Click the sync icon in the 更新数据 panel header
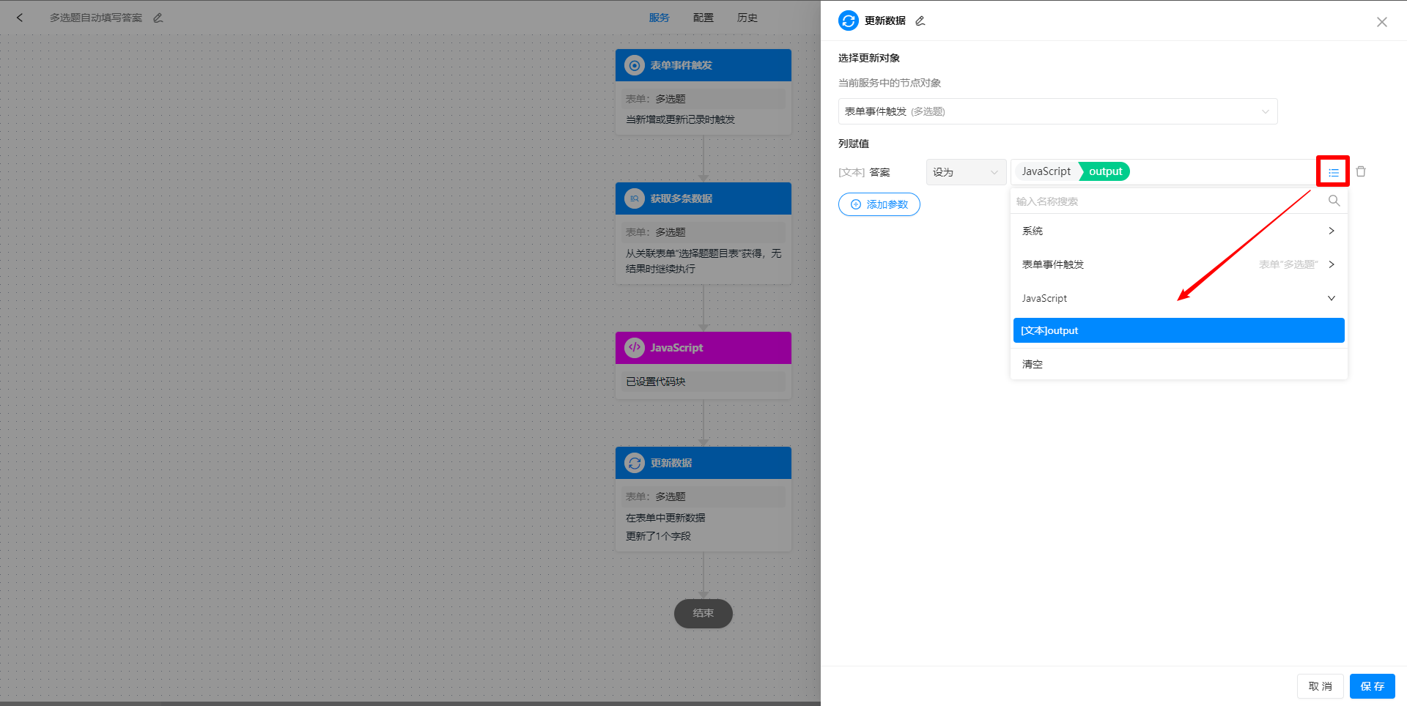 click(848, 21)
